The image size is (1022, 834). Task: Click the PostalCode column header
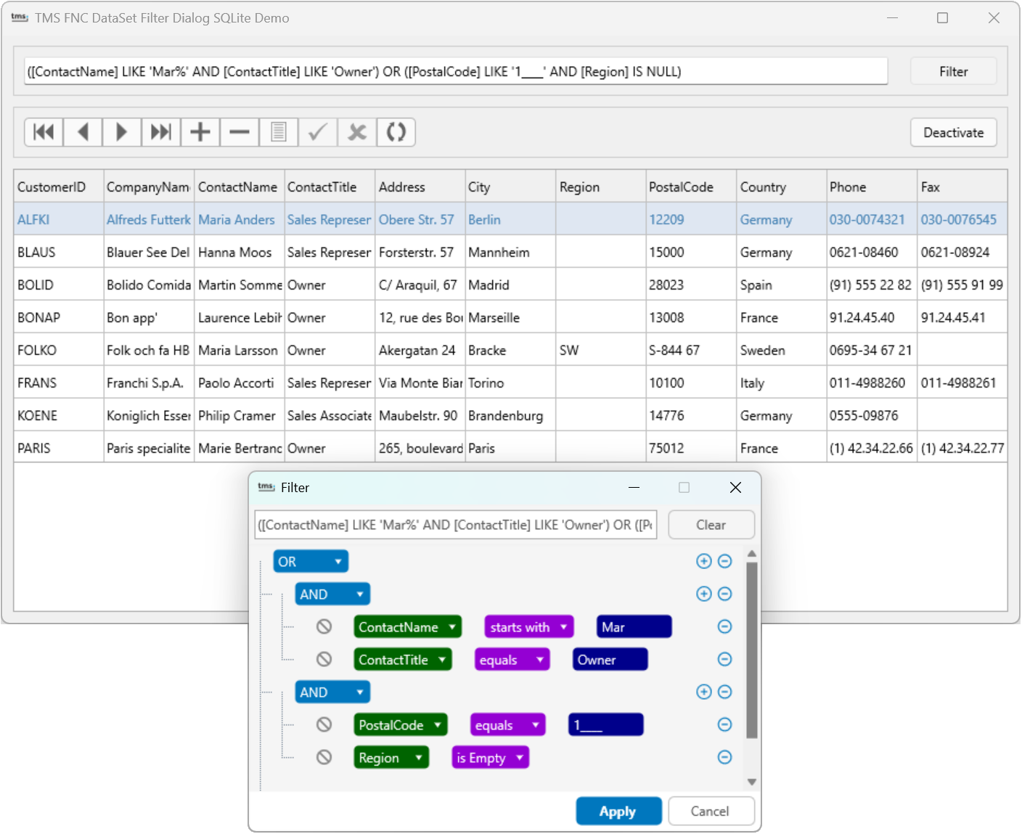[691, 187]
